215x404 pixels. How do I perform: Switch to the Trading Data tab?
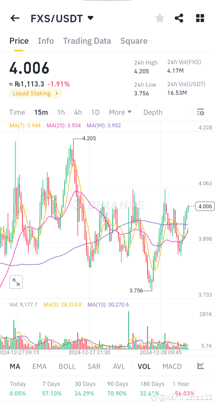point(87,41)
